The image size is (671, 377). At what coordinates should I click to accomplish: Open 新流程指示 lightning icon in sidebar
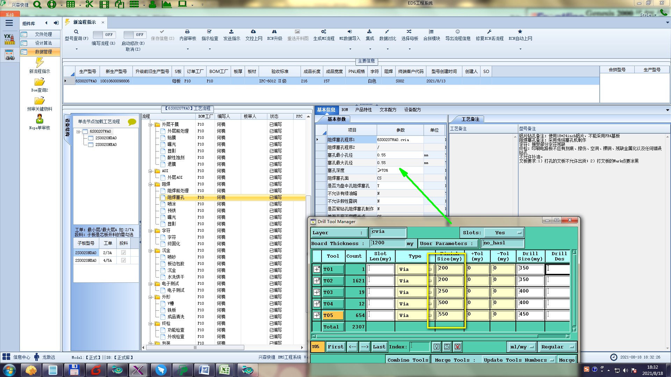point(39,63)
